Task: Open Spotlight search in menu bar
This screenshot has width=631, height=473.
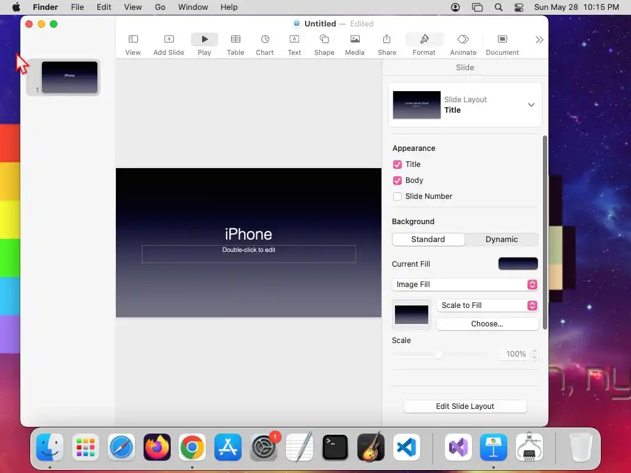Action: (498, 7)
